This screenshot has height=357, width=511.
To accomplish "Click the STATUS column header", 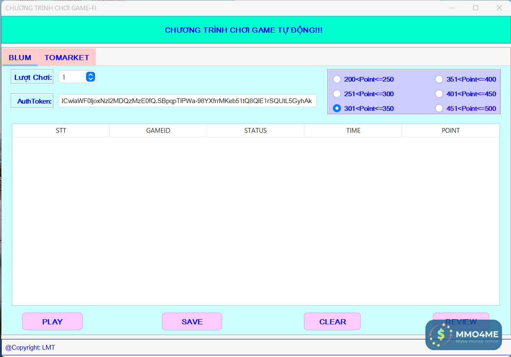I will tap(255, 131).
